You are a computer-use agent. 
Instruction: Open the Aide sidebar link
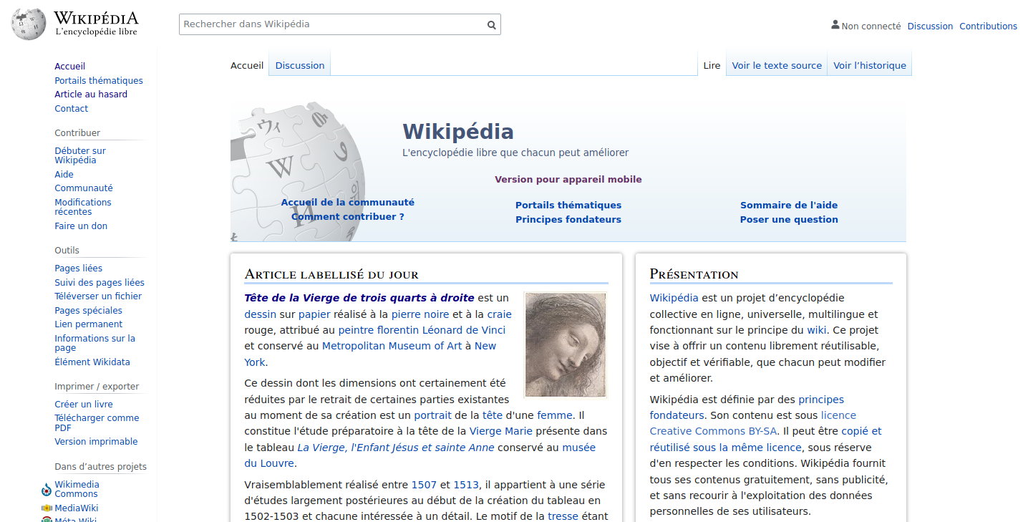click(64, 175)
